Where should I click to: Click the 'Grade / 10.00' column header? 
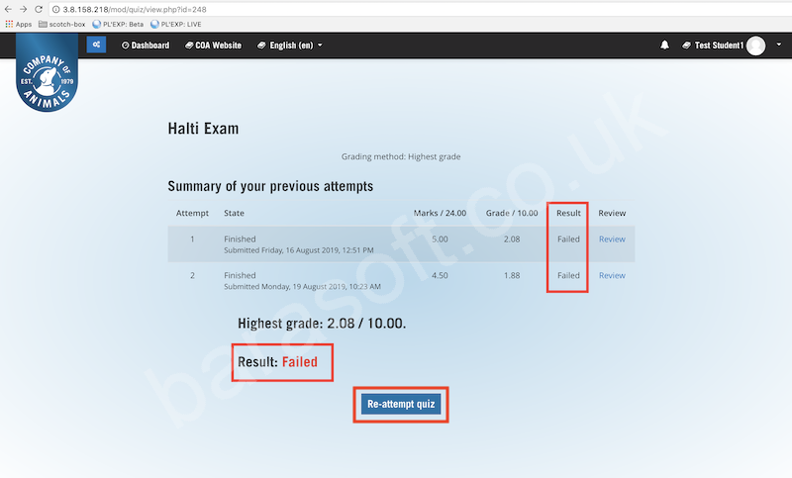click(512, 213)
